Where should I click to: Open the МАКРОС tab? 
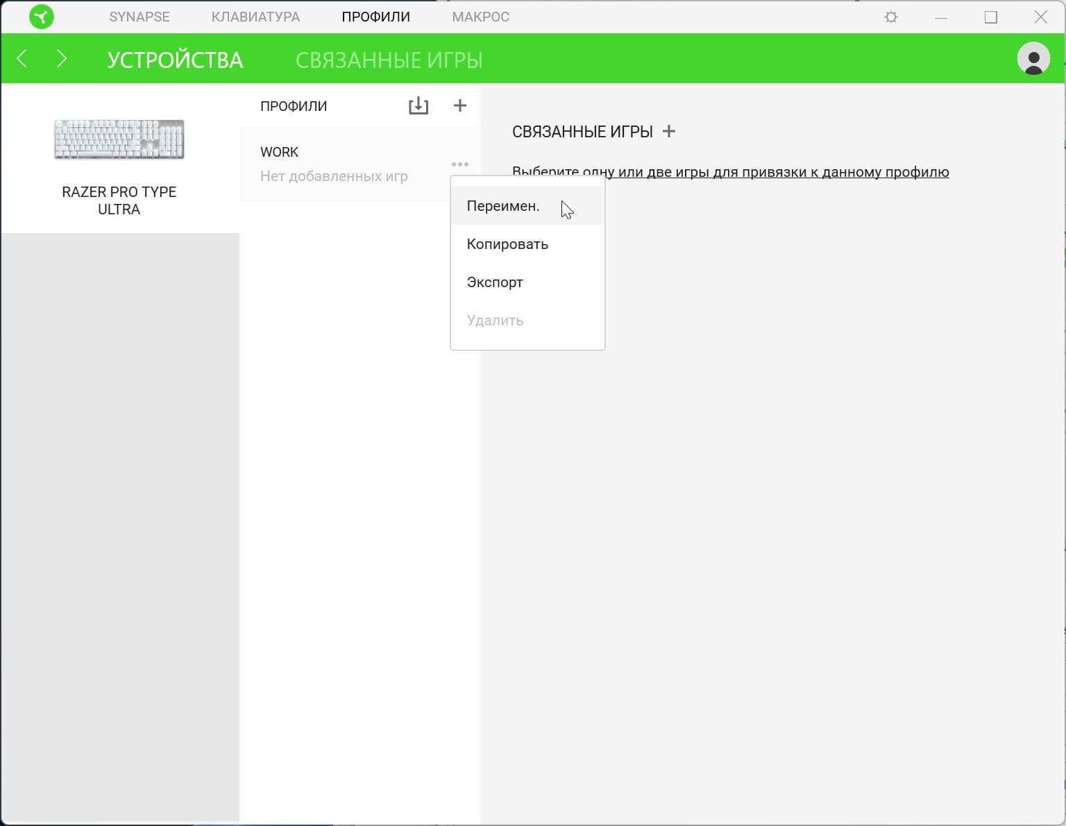[481, 17]
